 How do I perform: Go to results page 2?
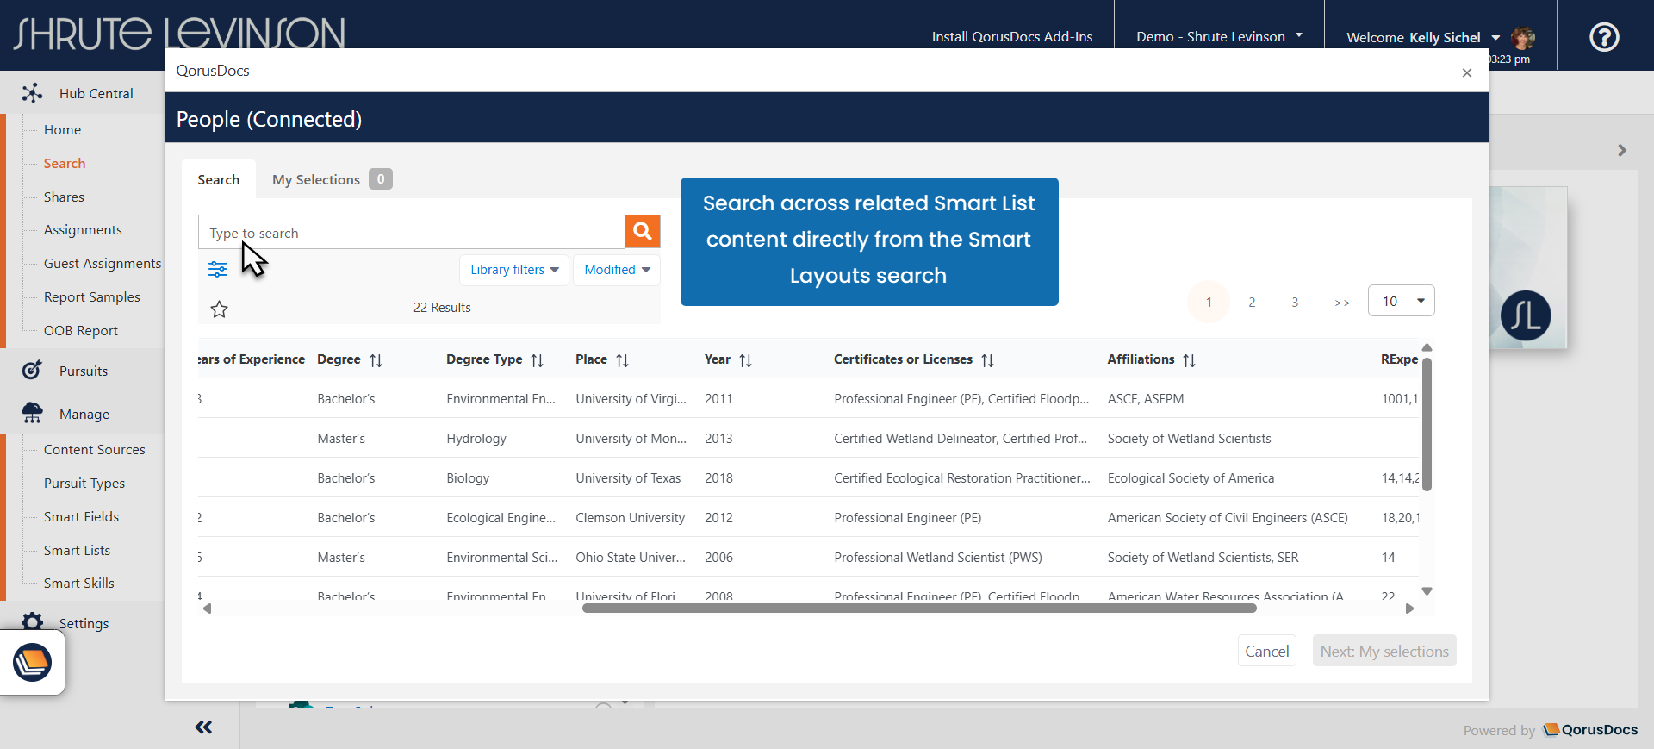click(1252, 302)
